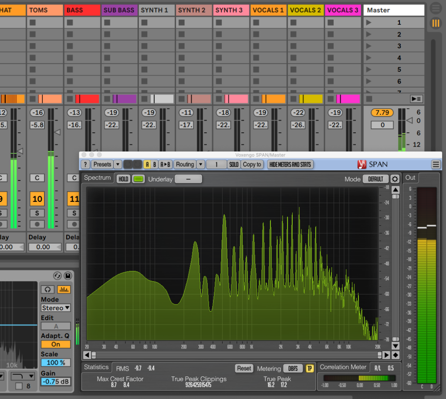Toggle BASS track activator 11
This screenshot has width=446, height=399.
pos(73,199)
